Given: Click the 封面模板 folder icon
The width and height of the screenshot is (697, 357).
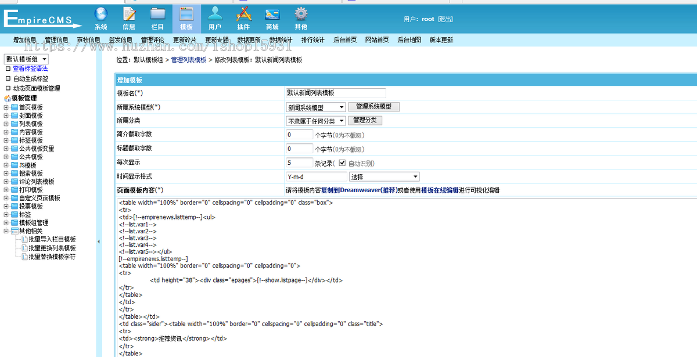Looking at the screenshot, I should click(x=15, y=116).
